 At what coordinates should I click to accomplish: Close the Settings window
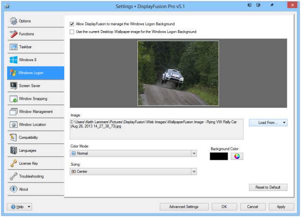pyautogui.click(x=292, y=5)
